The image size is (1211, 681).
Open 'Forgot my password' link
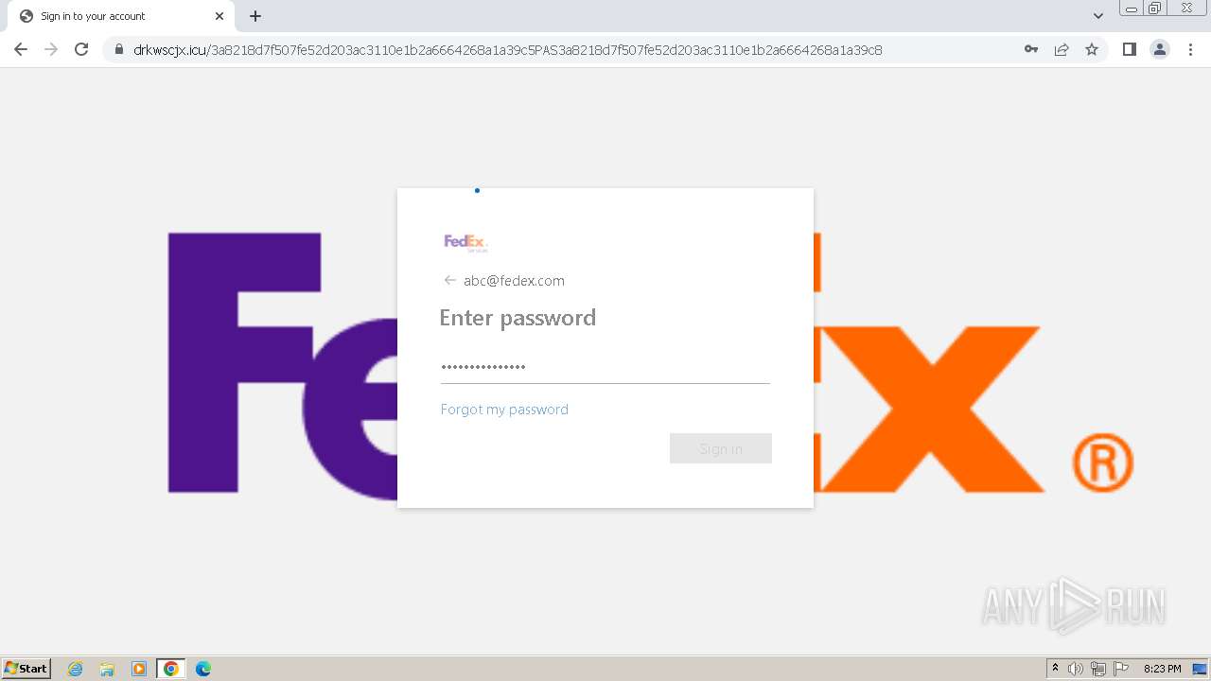coord(504,410)
